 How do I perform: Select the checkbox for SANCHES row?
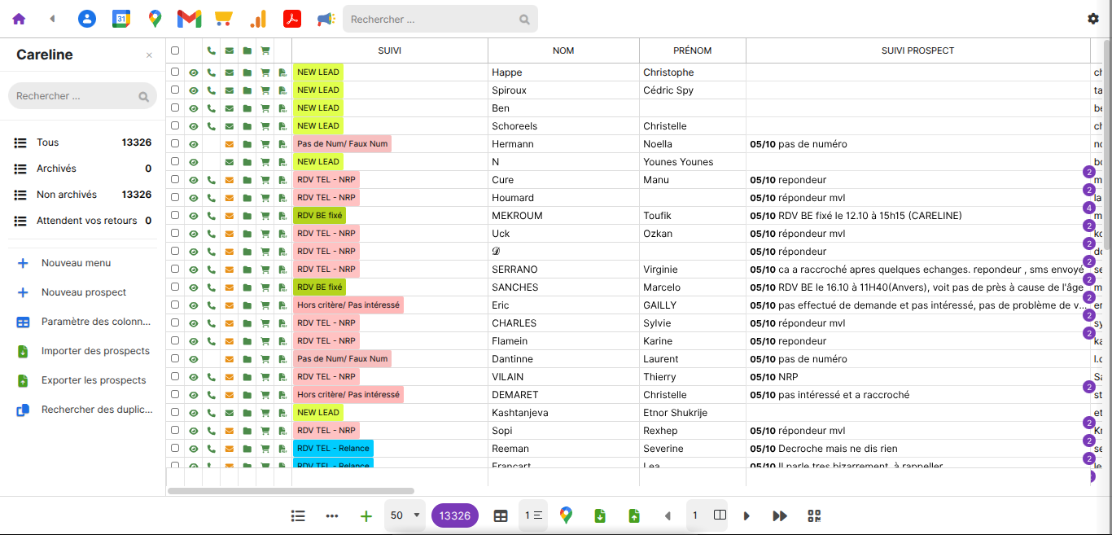175,287
